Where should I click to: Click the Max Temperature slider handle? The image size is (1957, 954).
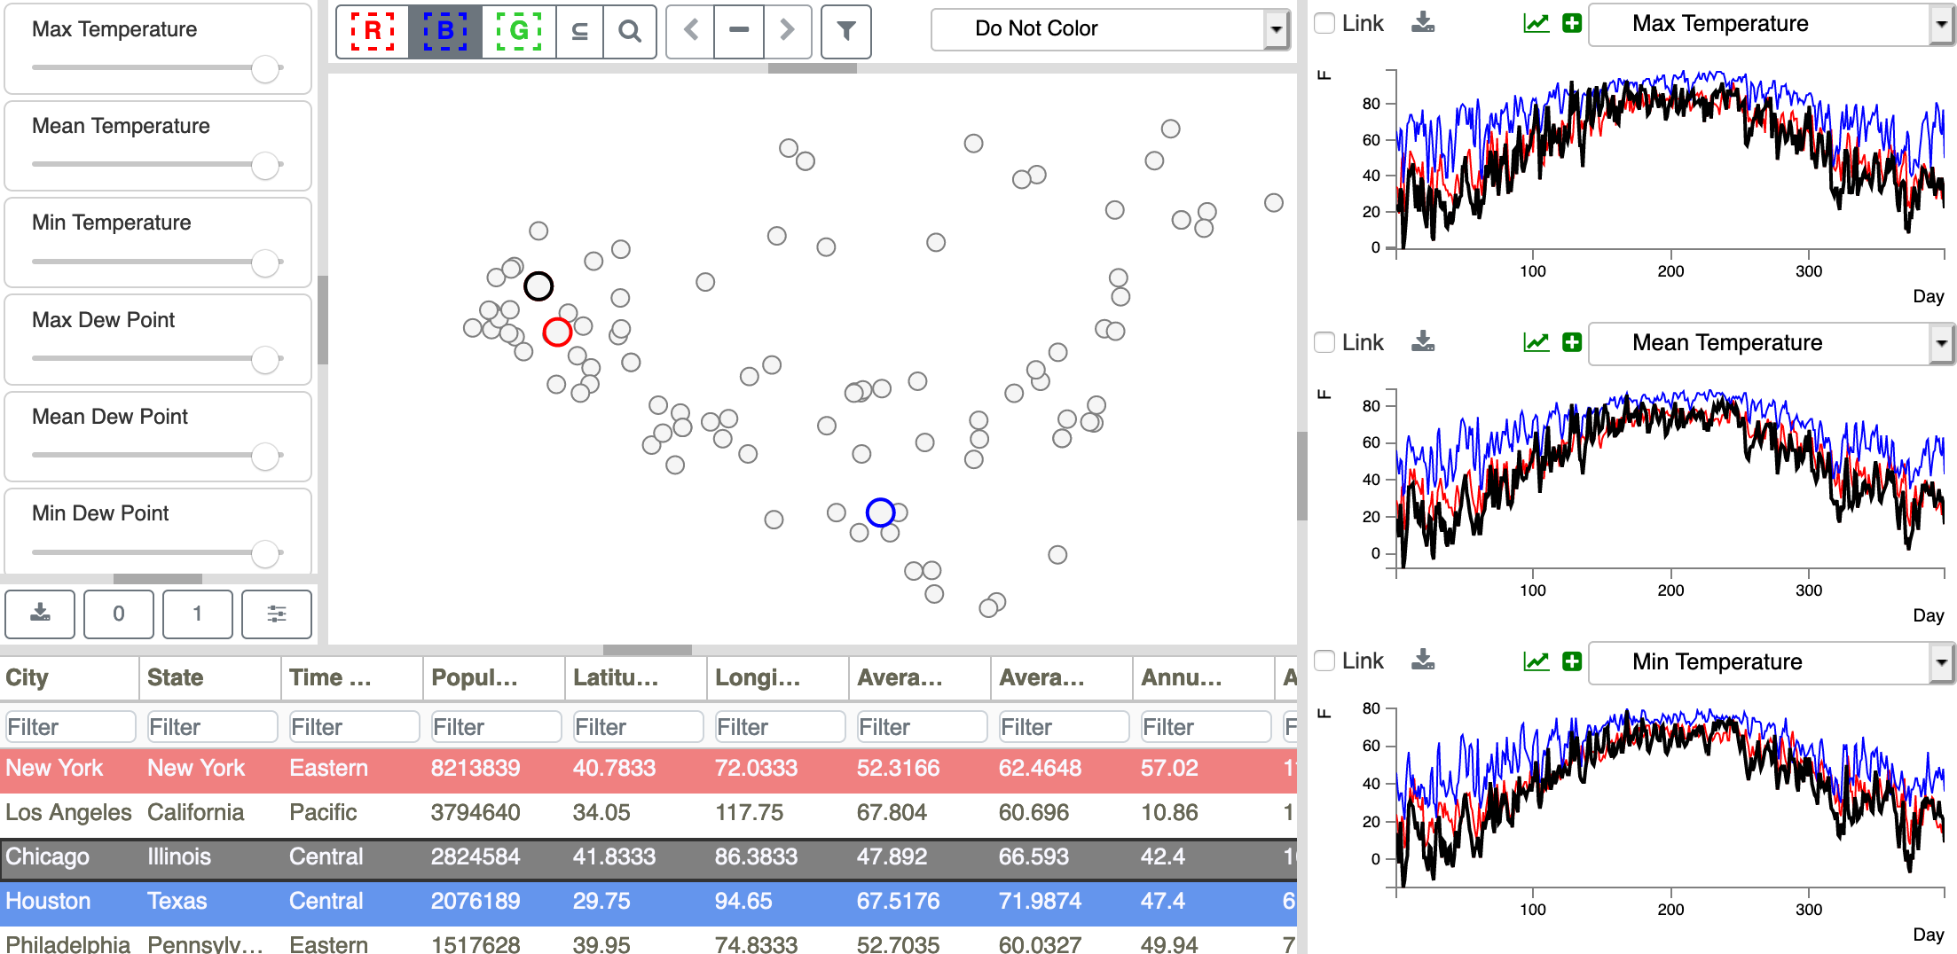(265, 68)
